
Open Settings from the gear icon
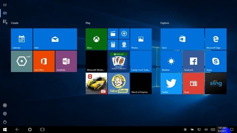(x=5, y=113)
